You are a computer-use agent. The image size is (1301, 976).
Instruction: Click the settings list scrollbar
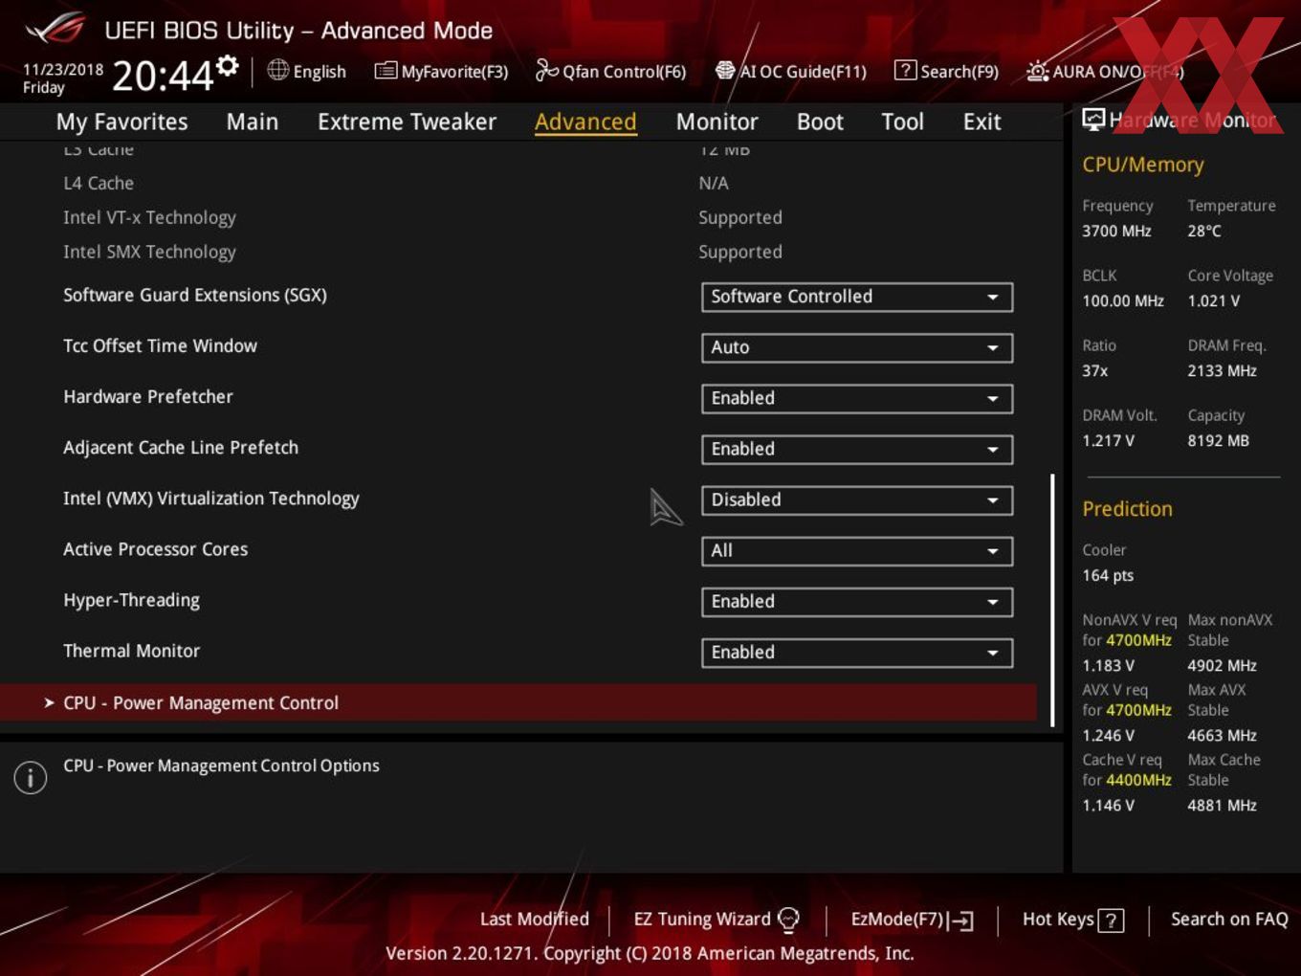coord(1052,600)
